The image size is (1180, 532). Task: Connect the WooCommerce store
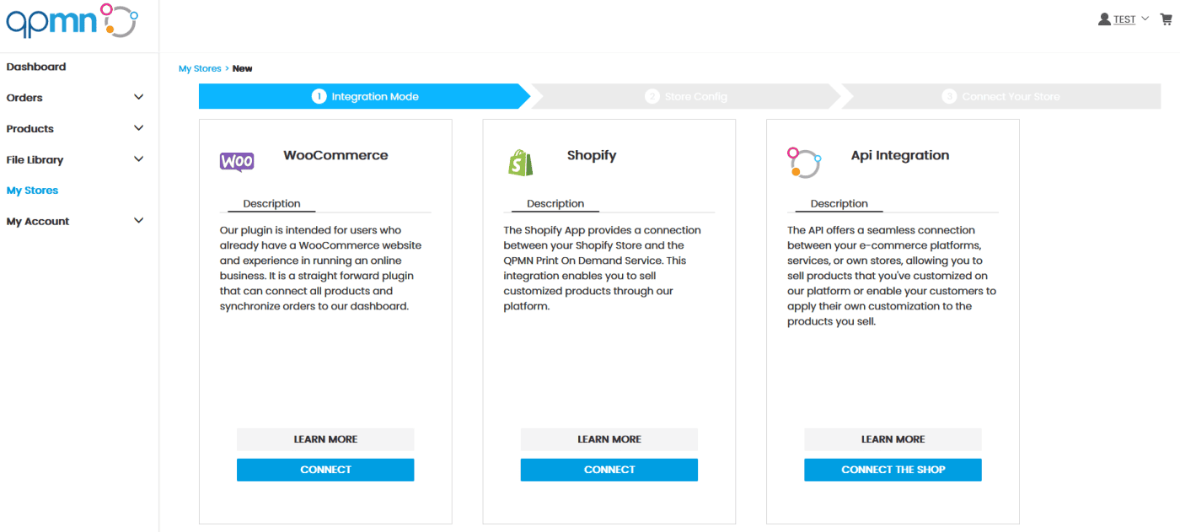click(325, 470)
